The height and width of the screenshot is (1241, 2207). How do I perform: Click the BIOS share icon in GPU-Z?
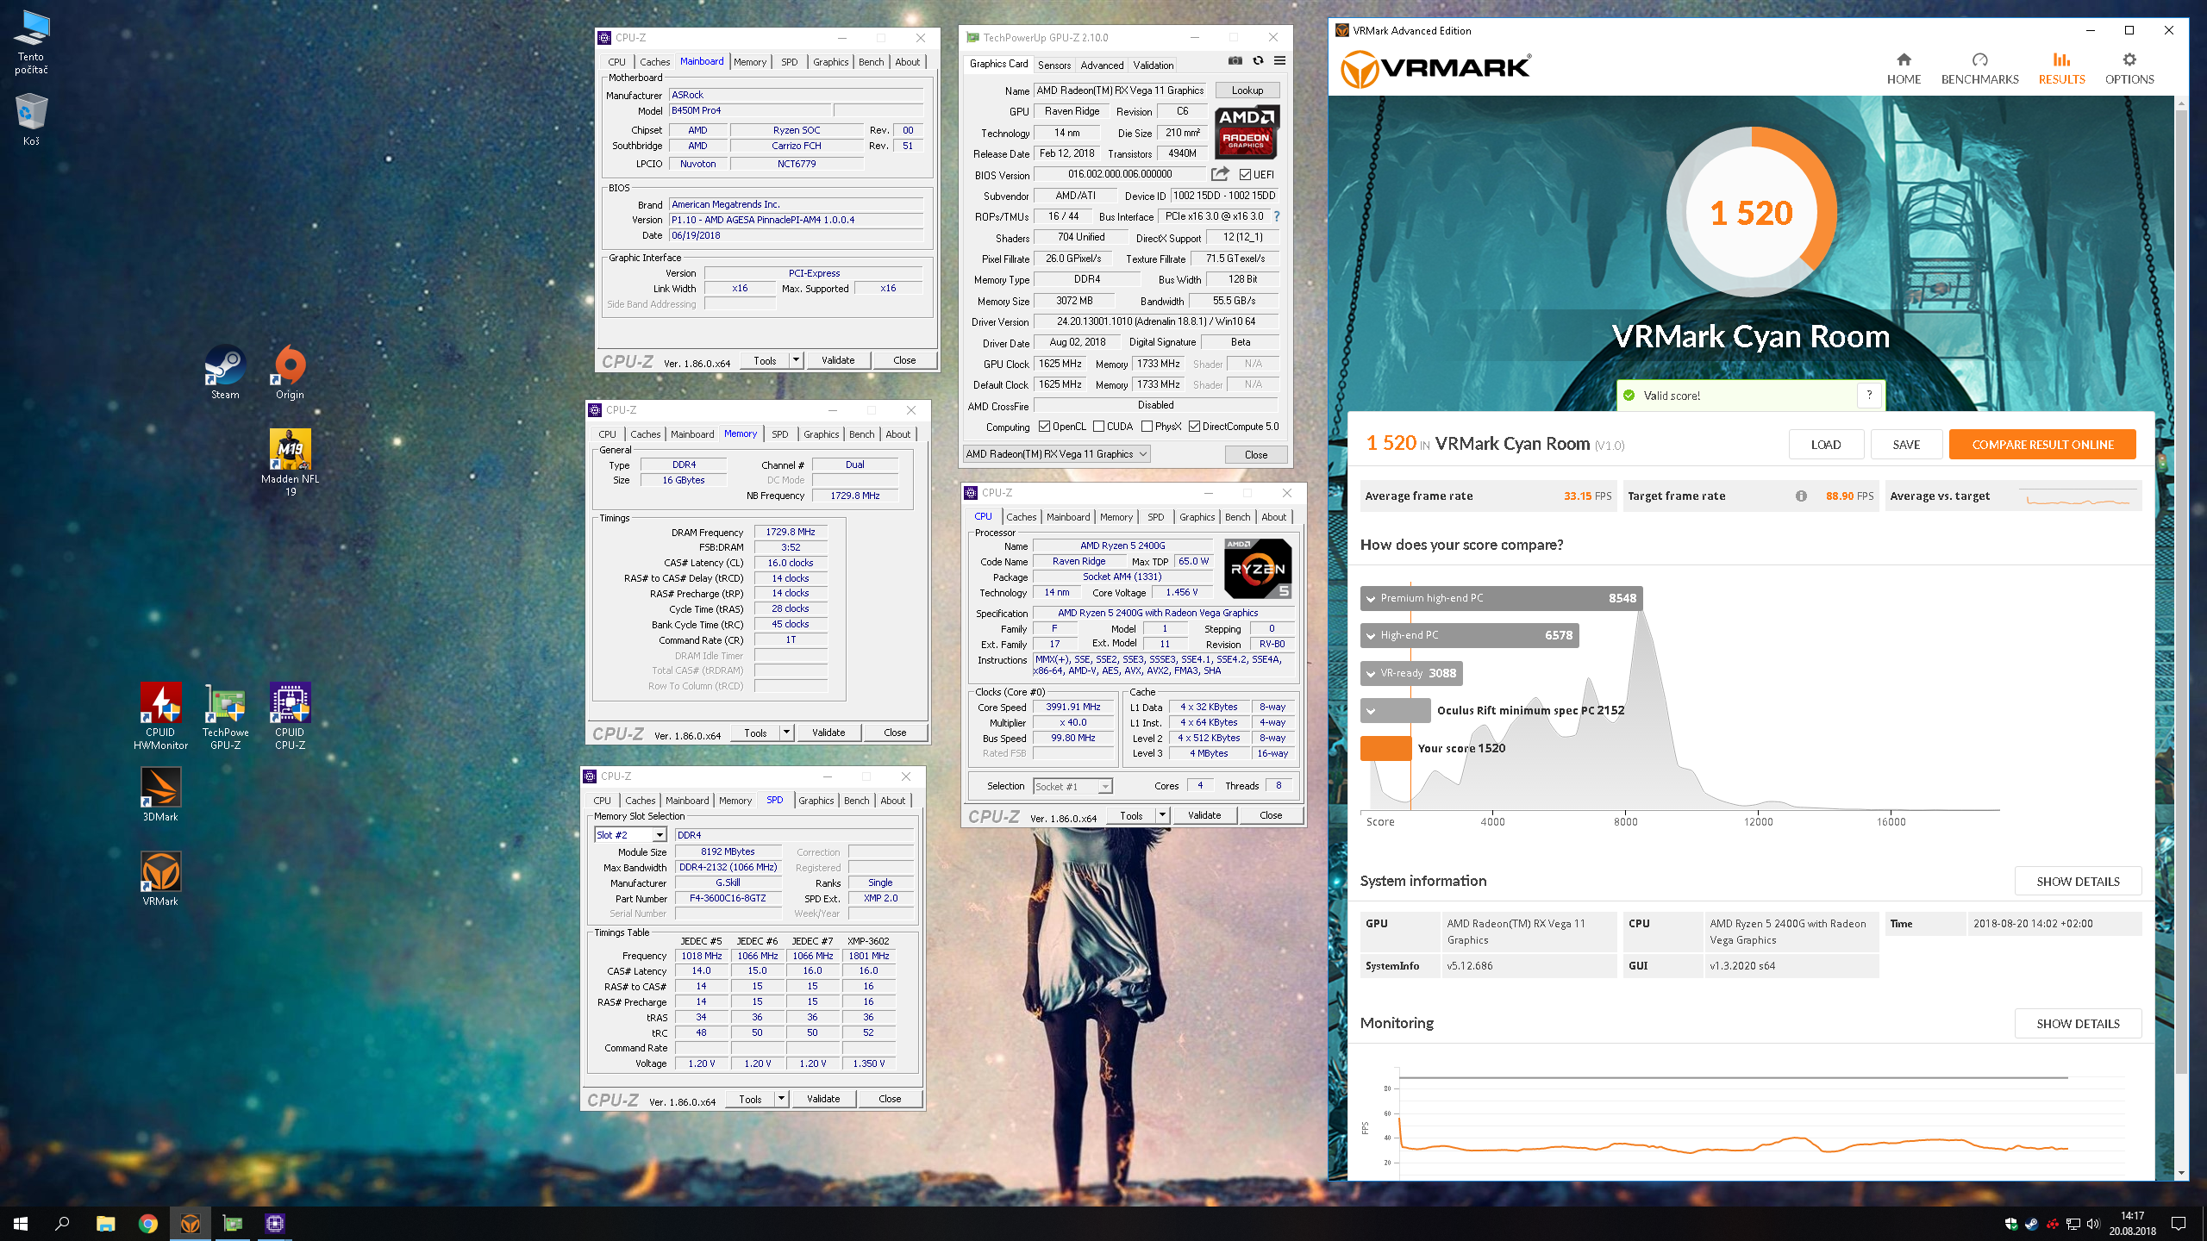pyautogui.click(x=1219, y=174)
